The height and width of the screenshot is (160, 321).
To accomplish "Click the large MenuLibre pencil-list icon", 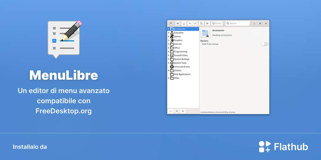I will click(x=65, y=39).
